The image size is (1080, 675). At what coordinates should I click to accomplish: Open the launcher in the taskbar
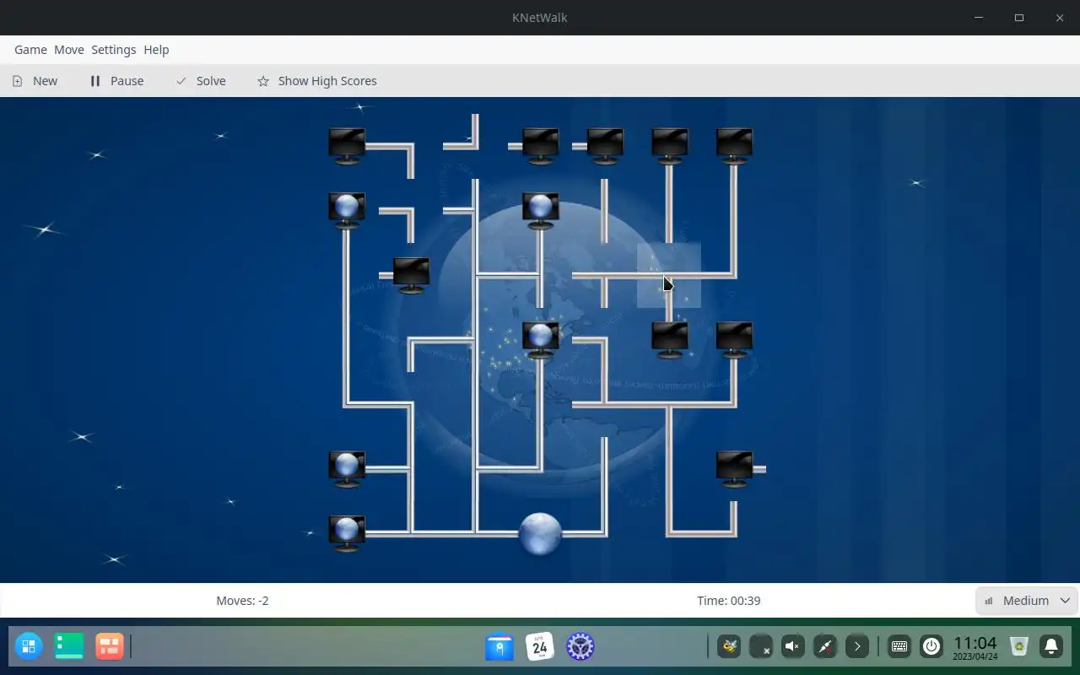coord(29,646)
